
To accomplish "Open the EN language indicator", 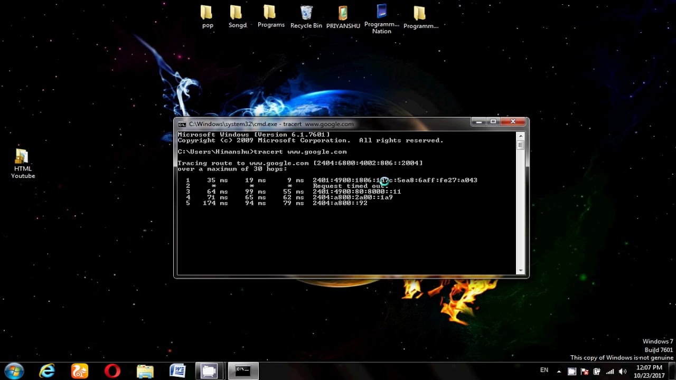I will [x=544, y=370].
